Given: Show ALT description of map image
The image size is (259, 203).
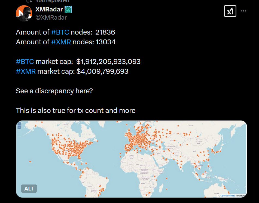Looking at the screenshot, I should coord(29,189).
